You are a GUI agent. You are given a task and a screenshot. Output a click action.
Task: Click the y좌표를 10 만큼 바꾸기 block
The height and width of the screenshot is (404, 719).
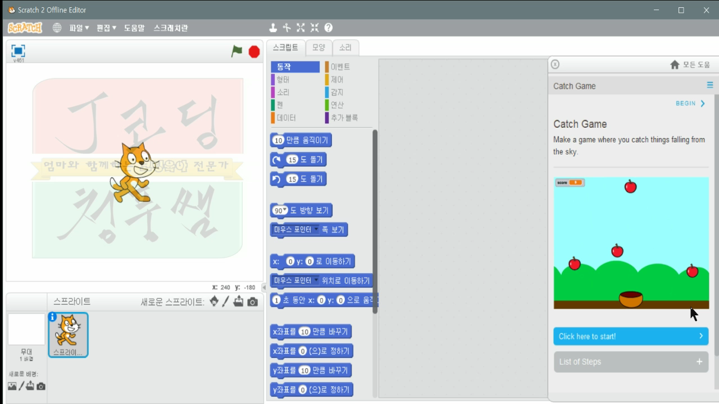click(x=311, y=370)
